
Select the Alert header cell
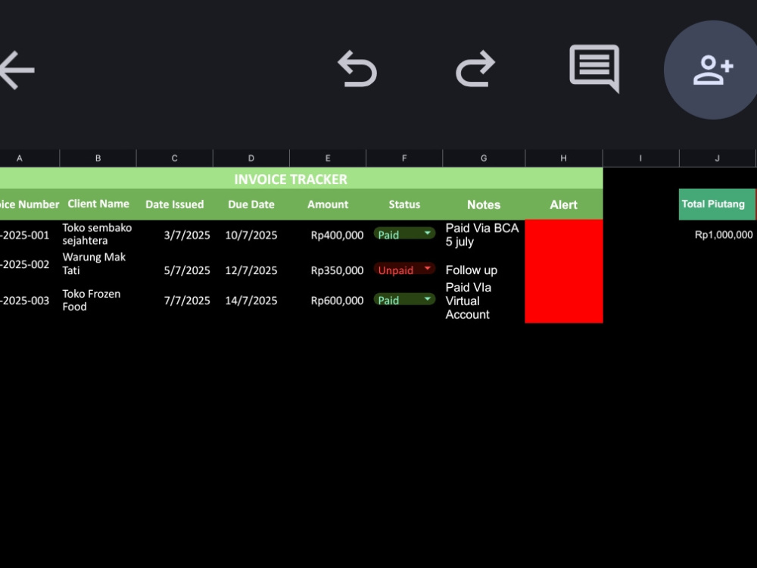[563, 204]
